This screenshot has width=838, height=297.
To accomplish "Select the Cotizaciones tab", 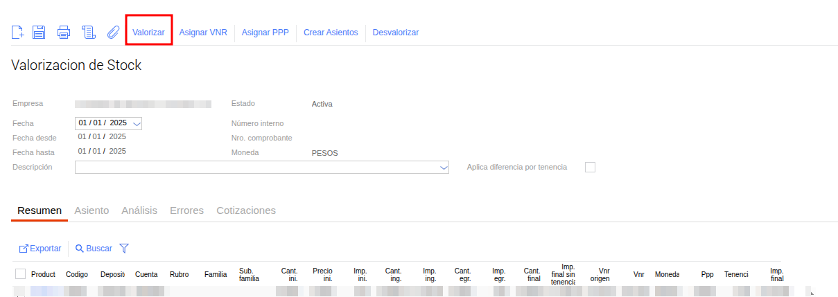I will [x=246, y=210].
